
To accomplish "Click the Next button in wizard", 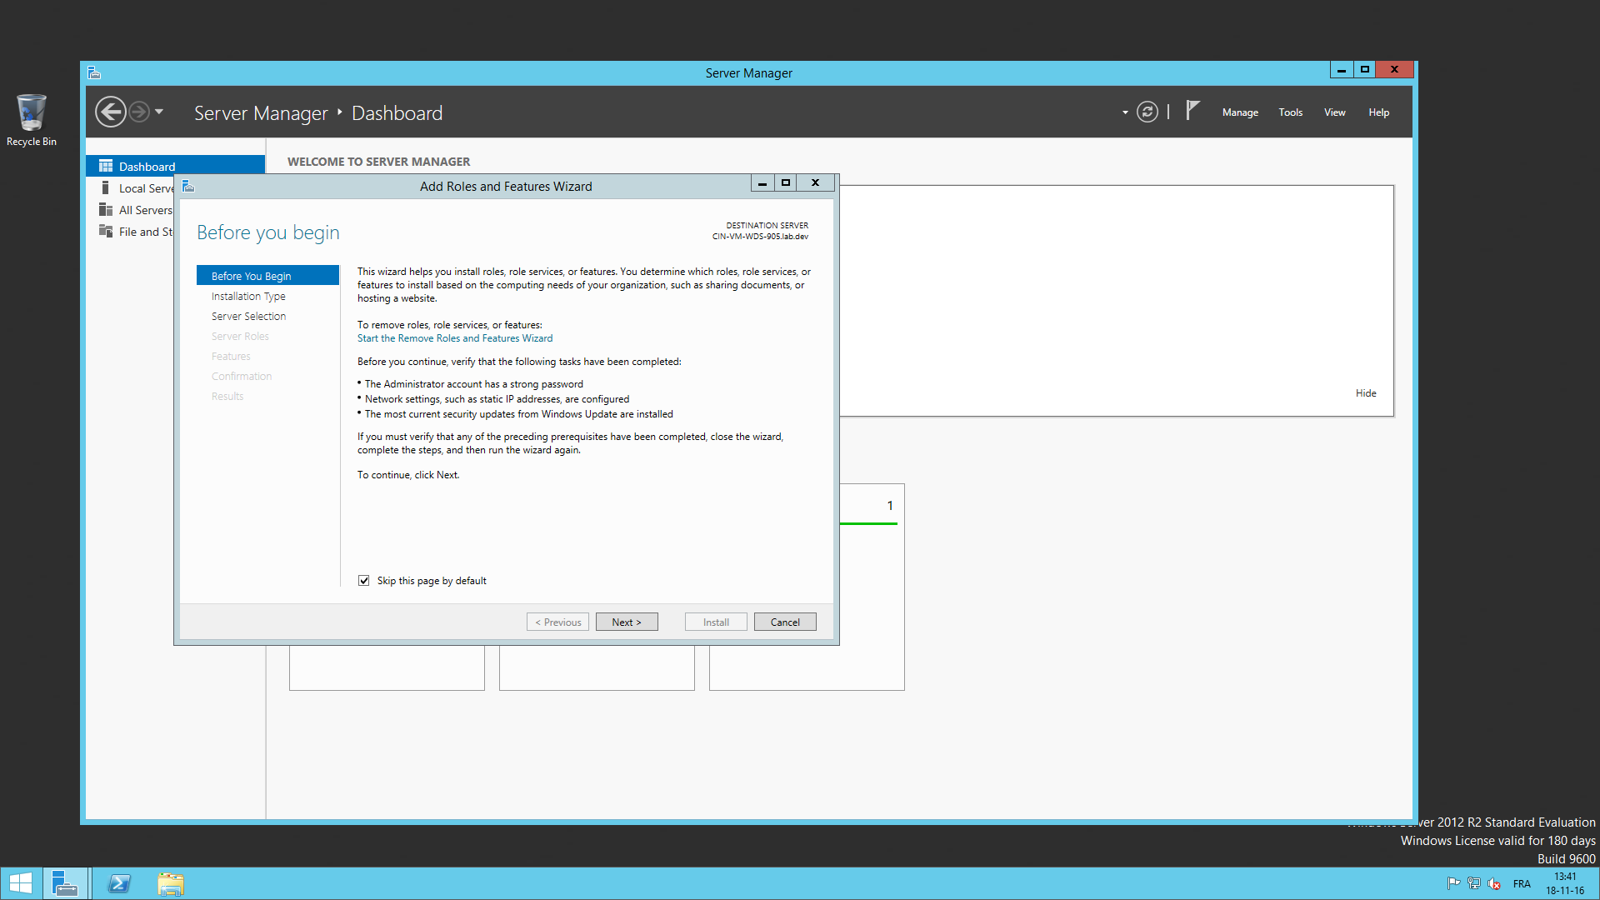I will pos(627,622).
